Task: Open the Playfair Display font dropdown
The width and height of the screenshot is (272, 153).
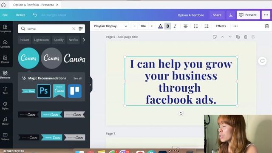Action: [110, 26]
